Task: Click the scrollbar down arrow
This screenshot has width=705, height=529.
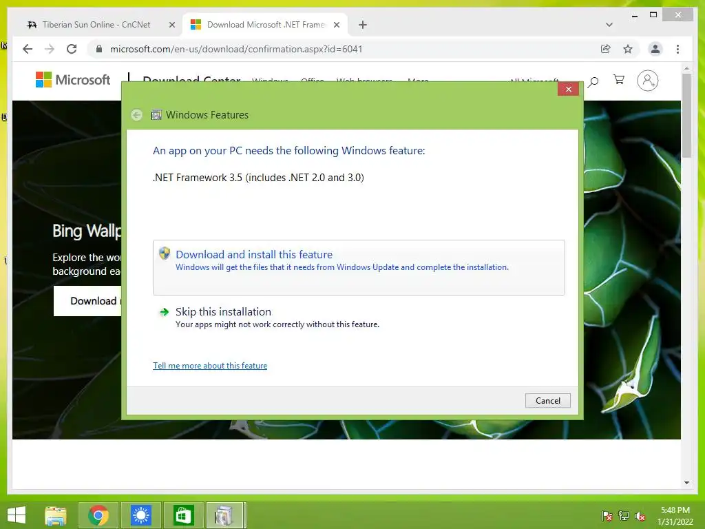Action: 686,483
